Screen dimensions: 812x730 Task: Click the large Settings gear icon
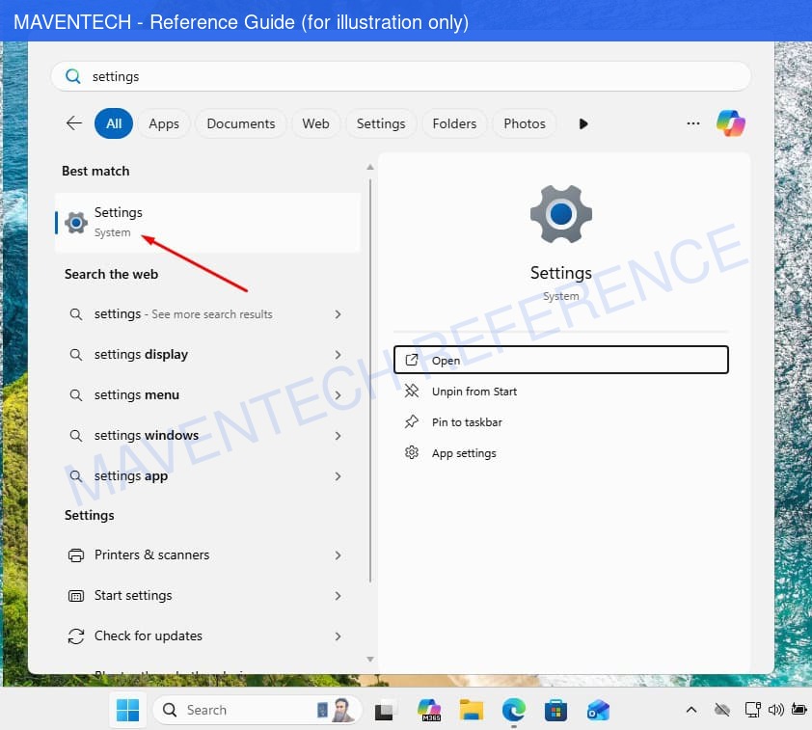coord(561,214)
